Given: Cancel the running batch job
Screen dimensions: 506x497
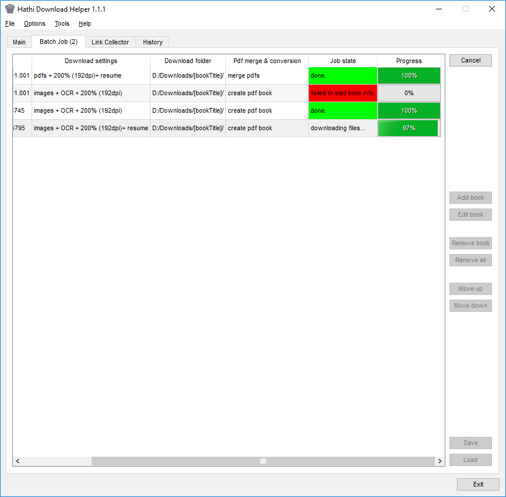Looking at the screenshot, I should point(470,60).
